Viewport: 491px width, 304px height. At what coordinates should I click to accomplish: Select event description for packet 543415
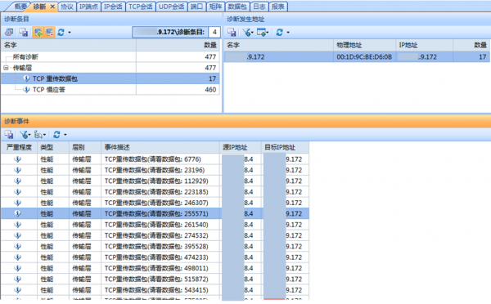pyautogui.click(x=156, y=290)
